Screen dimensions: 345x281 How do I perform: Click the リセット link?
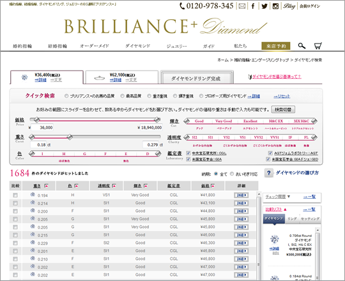[282, 96]
